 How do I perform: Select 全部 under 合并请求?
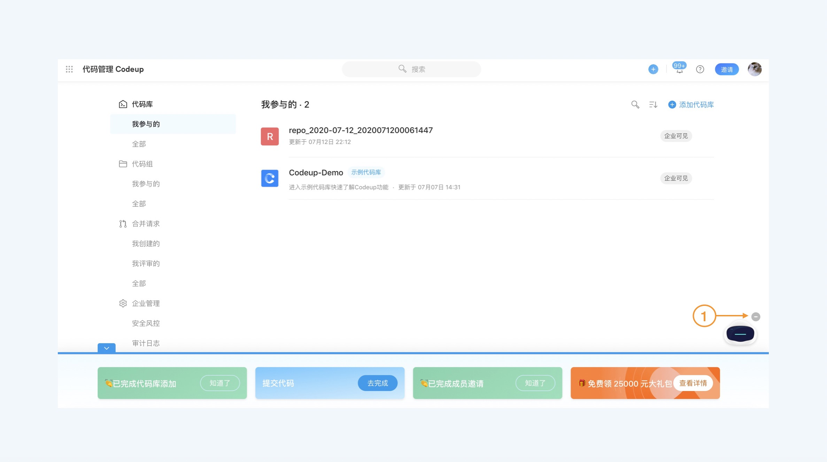[139, 283]
